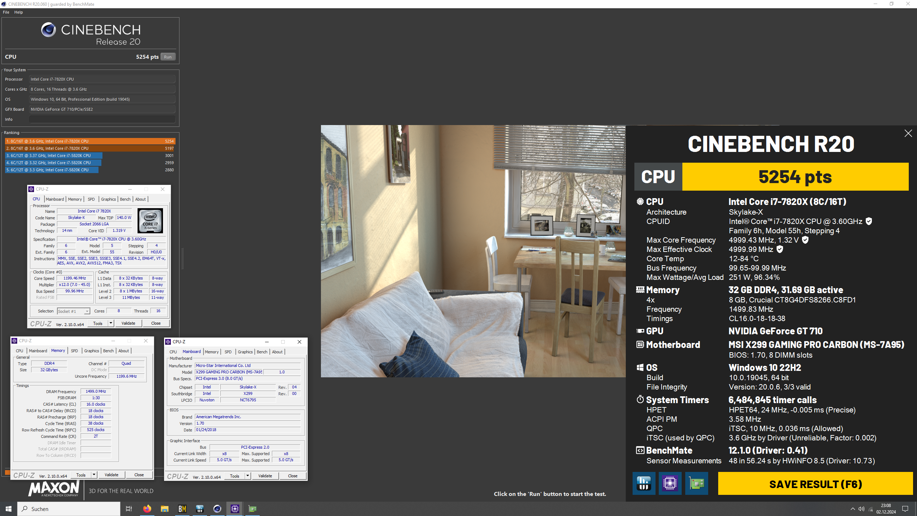Click the Core Speed value 1199.46 MHz
Screen dimensions: 917x516
pyautogui.click(x=75, y=278)
